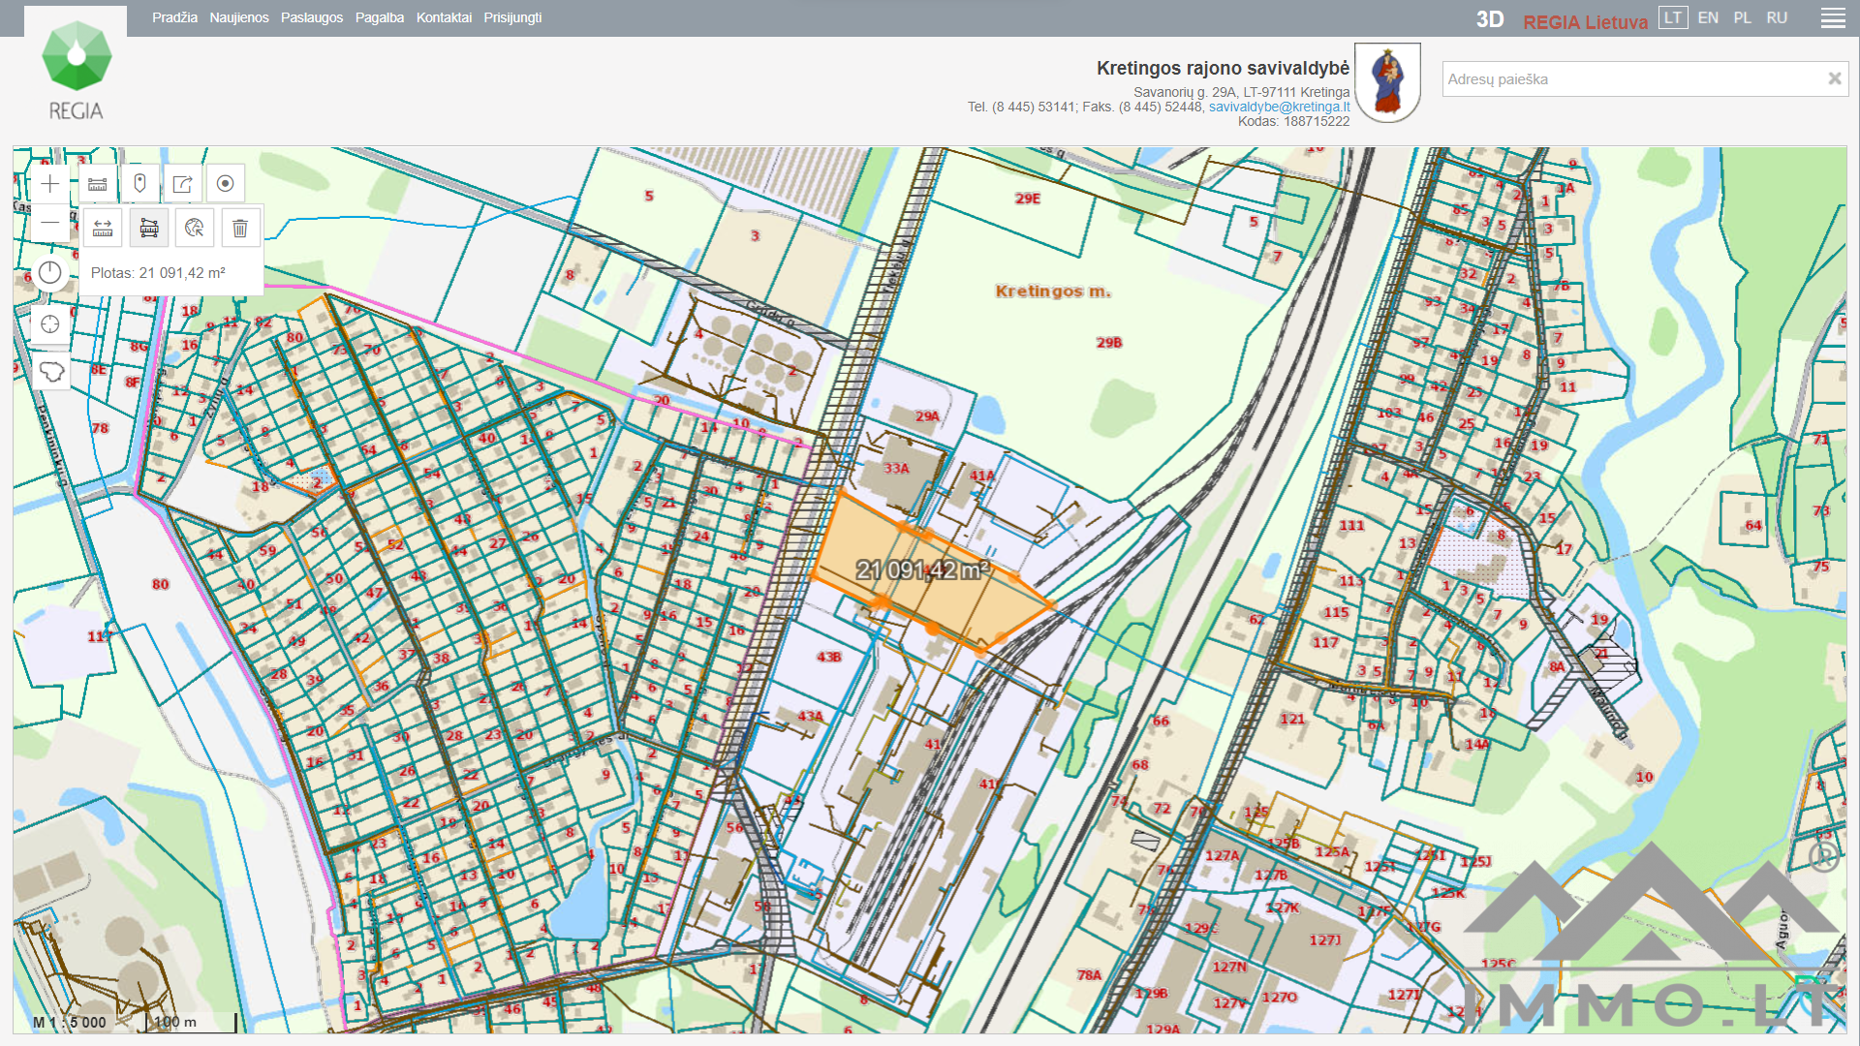The width and height of the screenshot is (1860, 1046).
Task: Reset map rotation compass button
Action: point(50,273)
